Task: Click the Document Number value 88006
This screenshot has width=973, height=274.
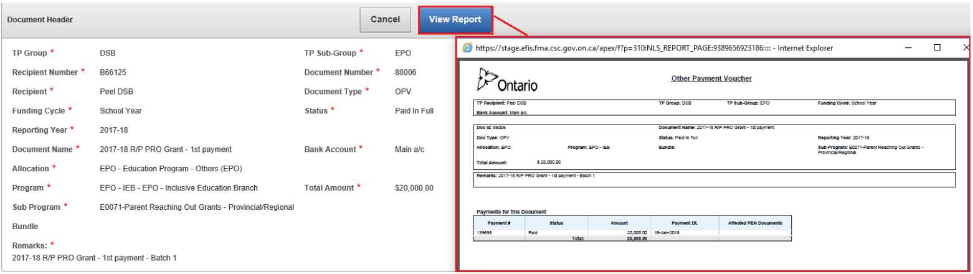Action: click(x=406, y=72)
